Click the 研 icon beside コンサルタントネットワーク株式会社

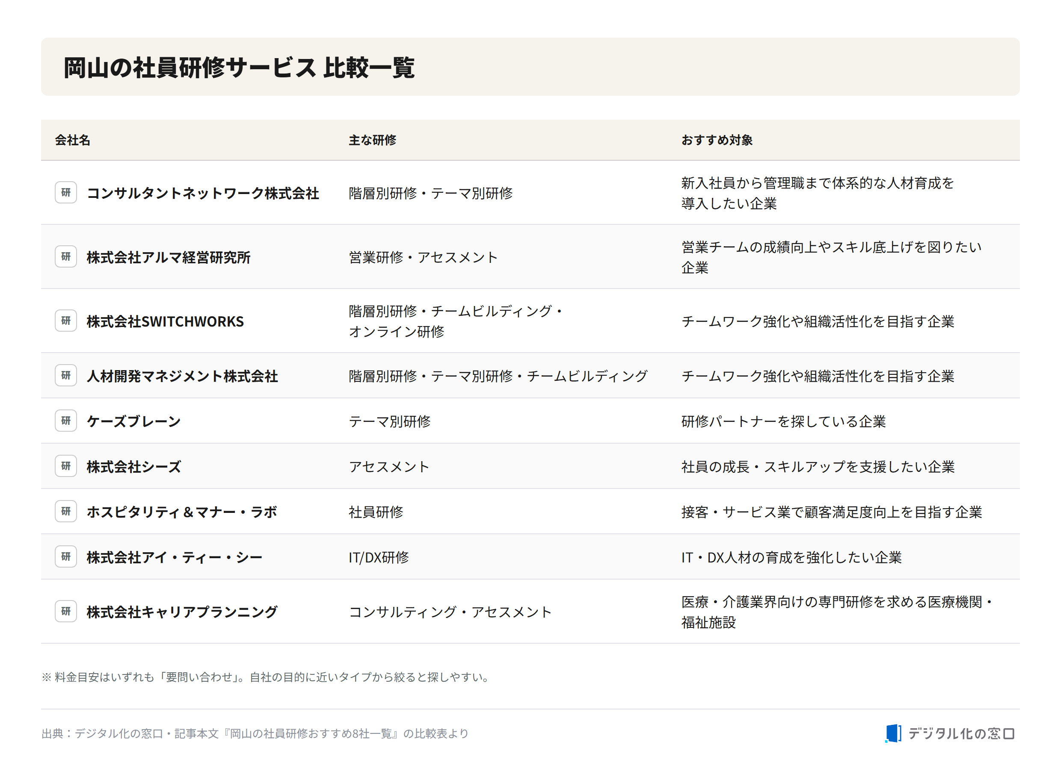[66, 192]
